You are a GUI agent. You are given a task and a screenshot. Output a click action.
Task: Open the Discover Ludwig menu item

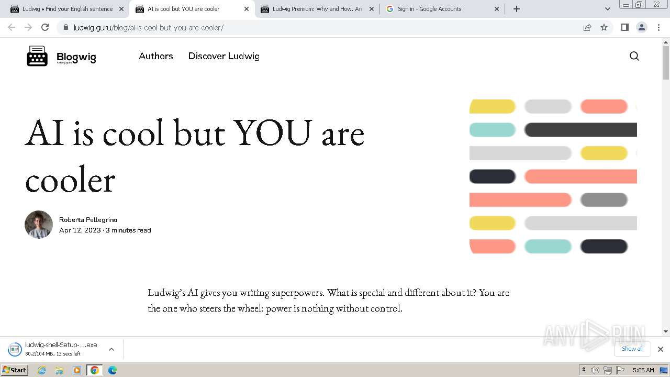(224, 56)
